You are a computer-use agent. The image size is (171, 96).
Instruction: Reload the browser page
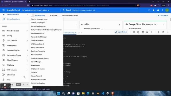click(10, 5)
